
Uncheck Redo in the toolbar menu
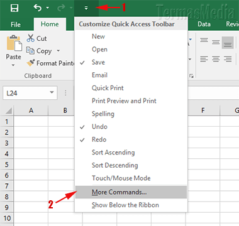coord(131,139)
